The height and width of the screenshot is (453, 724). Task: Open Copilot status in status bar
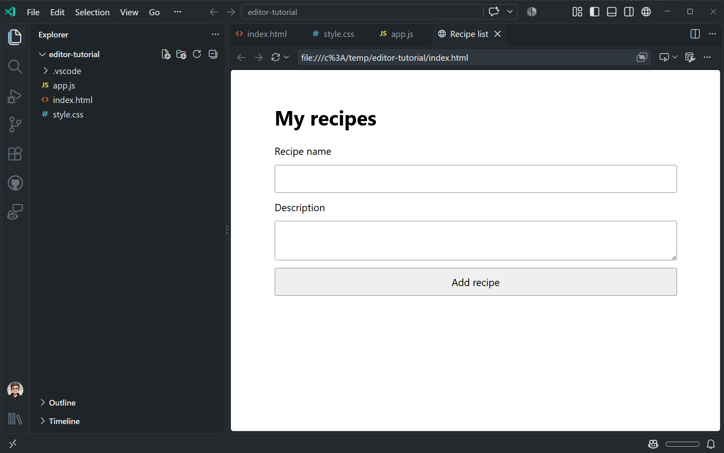point(653,444)
